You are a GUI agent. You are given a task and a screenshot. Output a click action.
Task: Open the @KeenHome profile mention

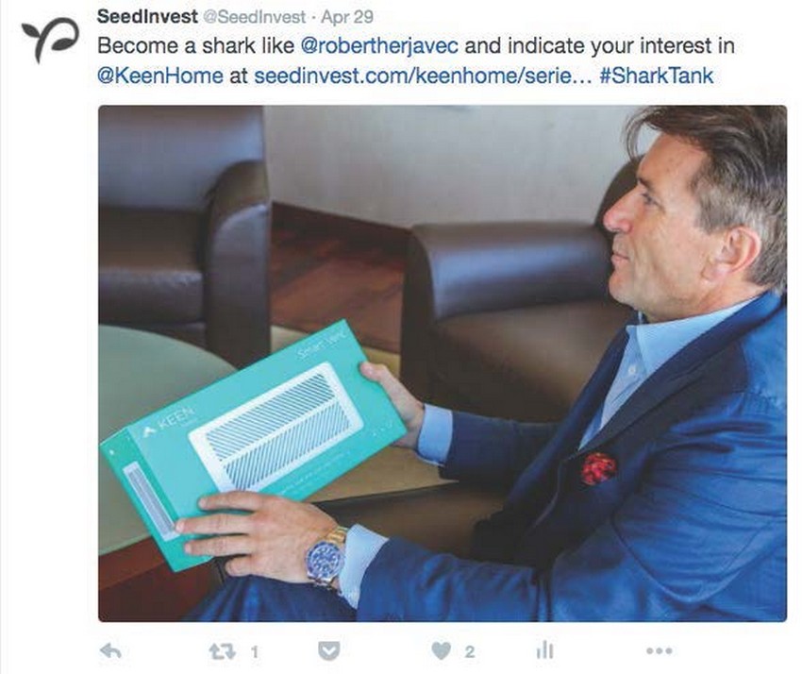pyautogui.click(x=159, y=76)
